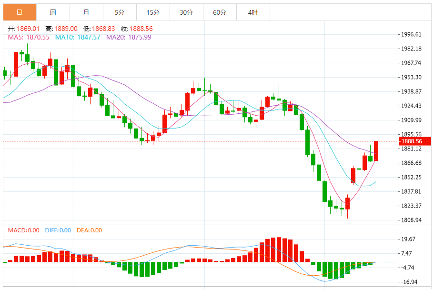Select the 日 daily timeframe tab
This screenshot has width=434, height=289.
[x=20, y=12]
